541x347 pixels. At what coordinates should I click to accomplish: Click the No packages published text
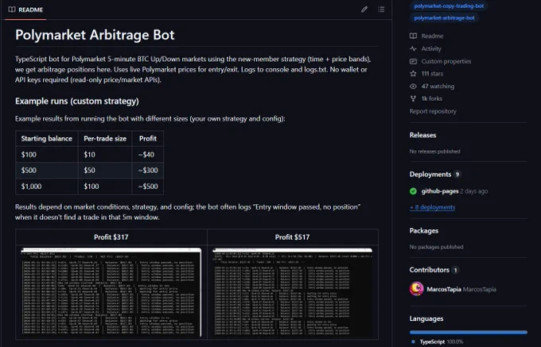click(x=436, y=247)
